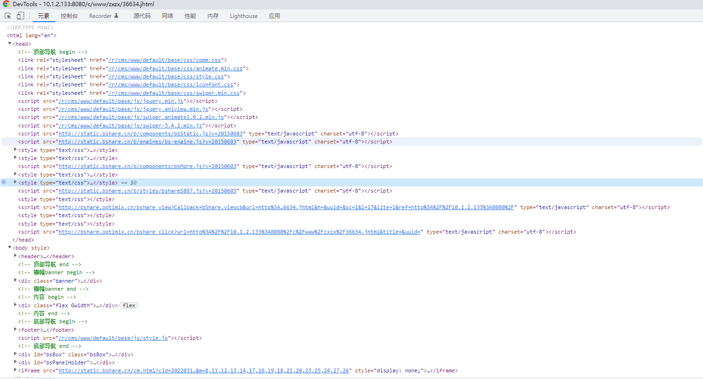Toggle the flex badge on Gwidth div
The image size is (703, 379).
pos(129,305)
